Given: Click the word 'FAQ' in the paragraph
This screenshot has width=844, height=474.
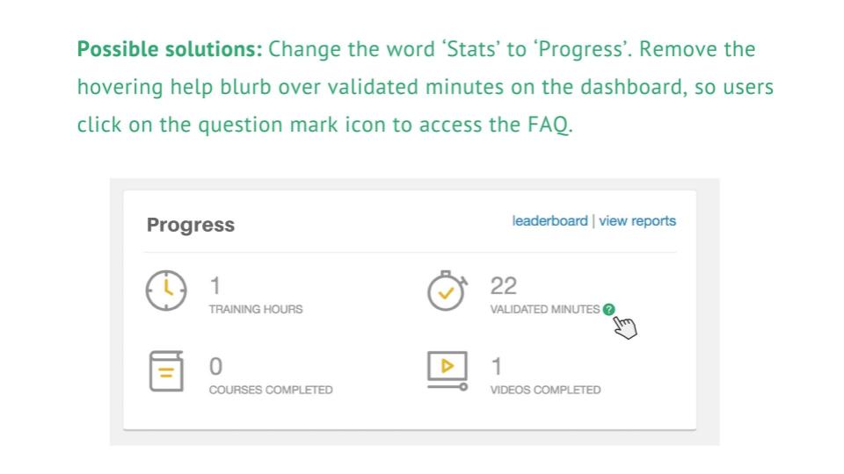Looking at the screenshot, I should 549,125.
